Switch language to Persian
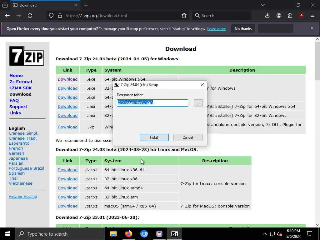320x240 pixels. point(16,163)
